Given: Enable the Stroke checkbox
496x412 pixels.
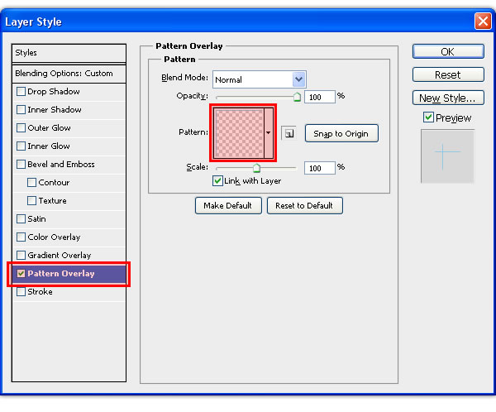Looking at the screenshot, I should pos(21,292).
